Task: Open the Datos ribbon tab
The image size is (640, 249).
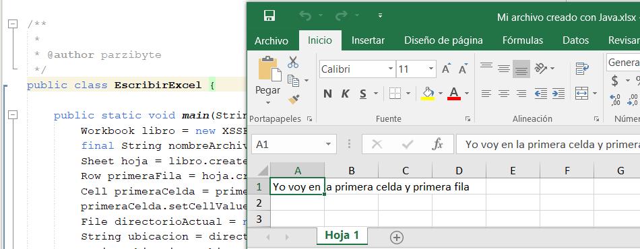Action: click(x=575, y=40)
